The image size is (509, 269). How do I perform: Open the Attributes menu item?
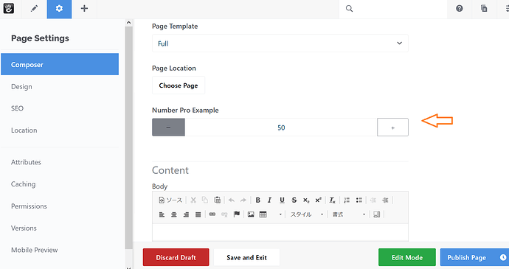[26, 162]
